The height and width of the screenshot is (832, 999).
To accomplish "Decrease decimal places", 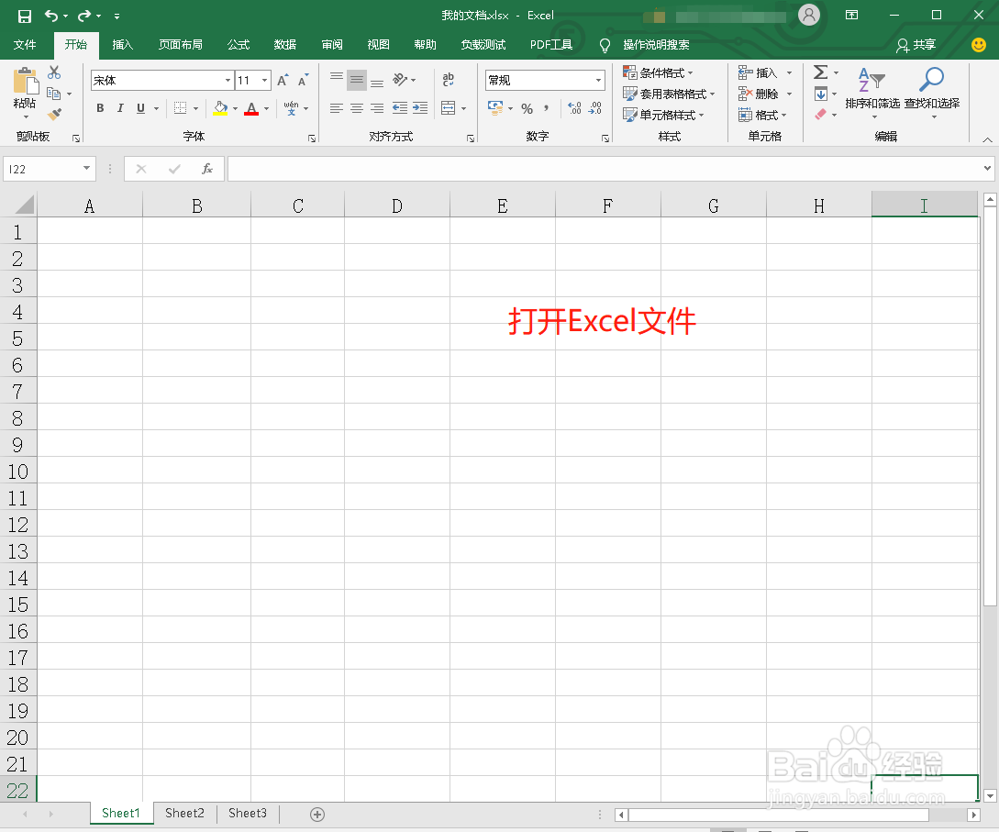I will pyautogui.click(x=595, y=108).
